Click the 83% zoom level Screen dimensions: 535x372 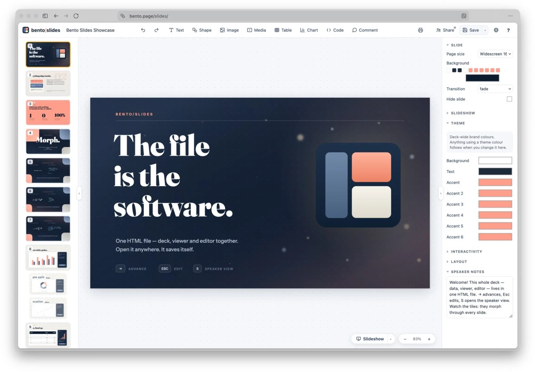tap(417, 339)
